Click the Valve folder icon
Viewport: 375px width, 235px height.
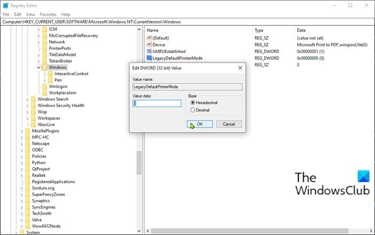(x=28, y=219)
